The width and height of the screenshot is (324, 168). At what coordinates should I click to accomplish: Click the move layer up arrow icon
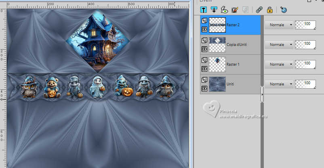point(204,10)
